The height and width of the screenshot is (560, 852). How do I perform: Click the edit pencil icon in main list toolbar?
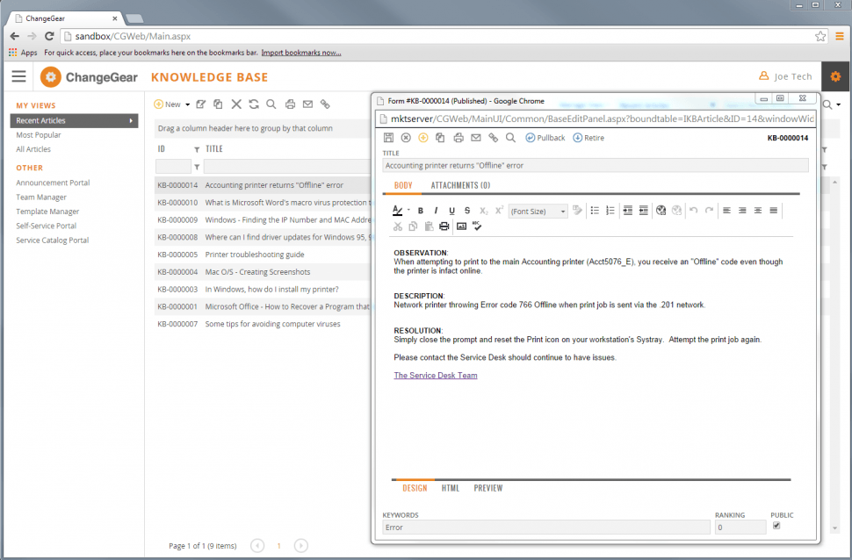click(x=201, y=104)
